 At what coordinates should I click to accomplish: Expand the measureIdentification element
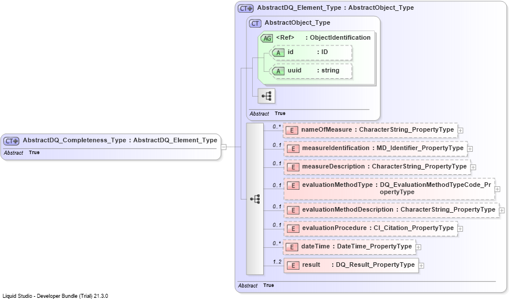(x=470, y=149)
